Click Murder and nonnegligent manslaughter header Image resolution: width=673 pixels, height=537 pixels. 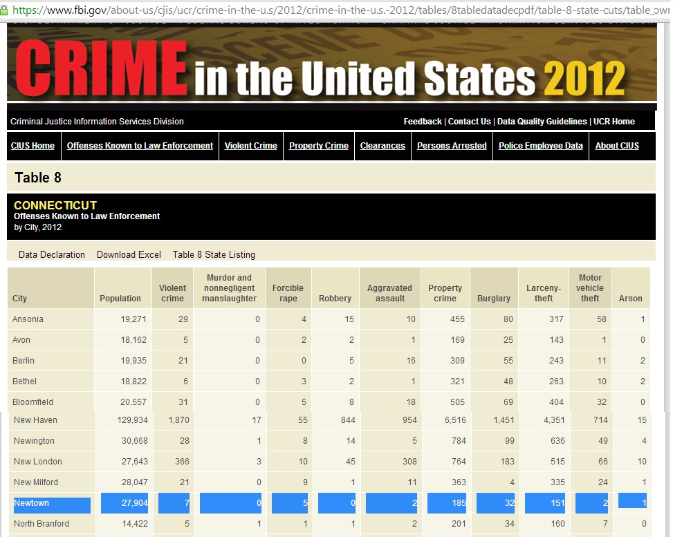(x=229, y=288)
